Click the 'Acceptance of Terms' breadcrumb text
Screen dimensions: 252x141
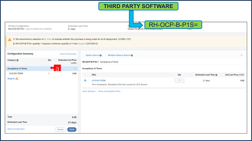pos(109,62)
